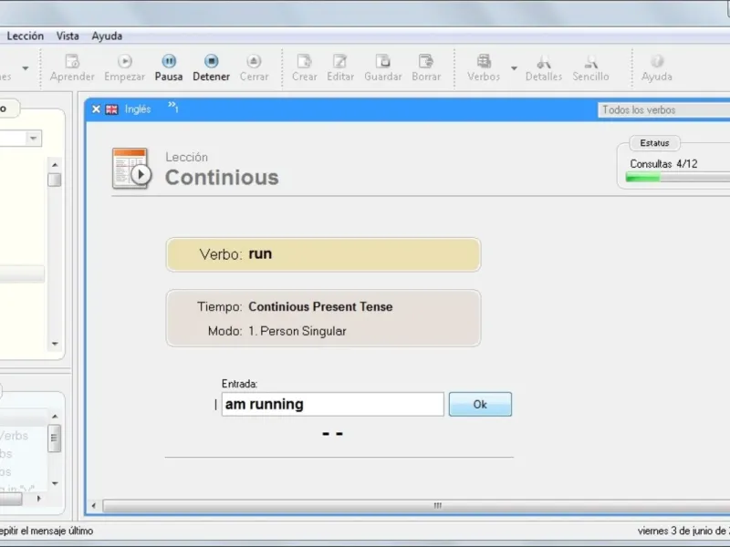Open the Todos los verbos dropdown
Screen dimensions: 730x547
click(x=664, y=110)
